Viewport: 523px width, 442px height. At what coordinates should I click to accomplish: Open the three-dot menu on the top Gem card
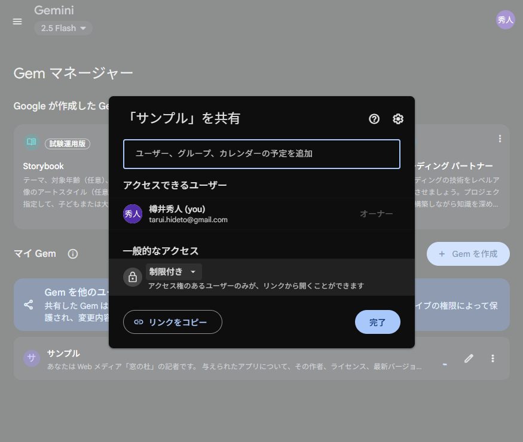(x=500, y=138)
